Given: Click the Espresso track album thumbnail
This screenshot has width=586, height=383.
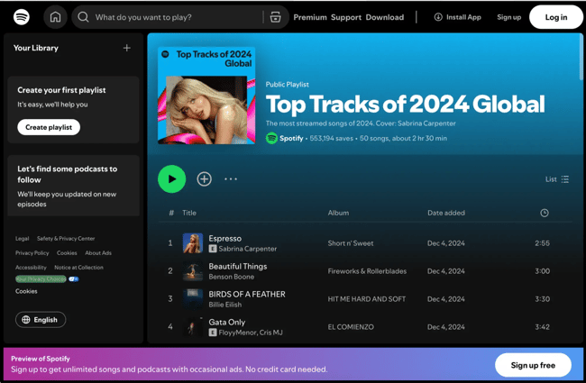Looking at the screenshot, I should pyautogui.click(x=193, y=243).
